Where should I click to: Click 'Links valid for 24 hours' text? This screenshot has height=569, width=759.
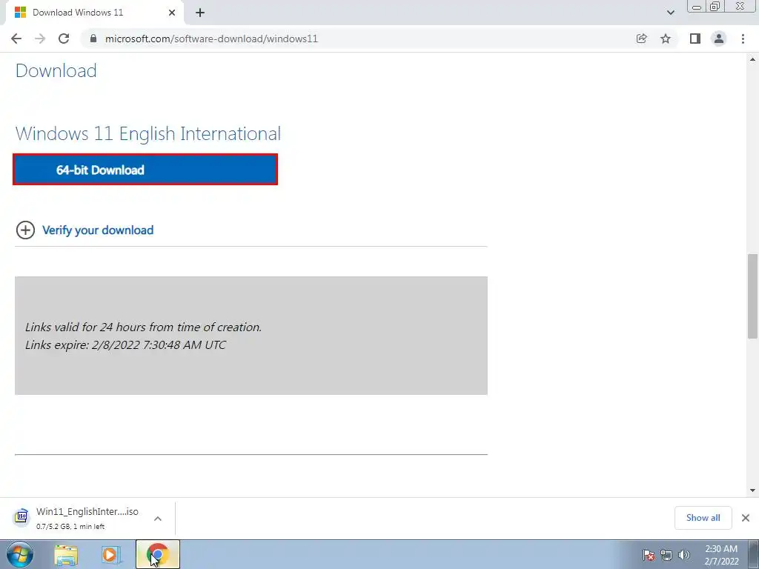[143, 327]
